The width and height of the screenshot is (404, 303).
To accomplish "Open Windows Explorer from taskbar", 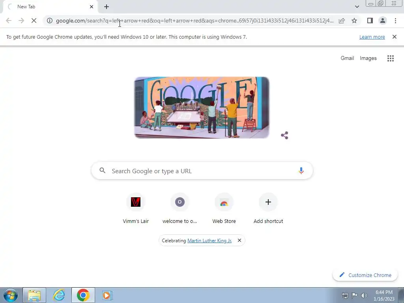I will 34,295.
